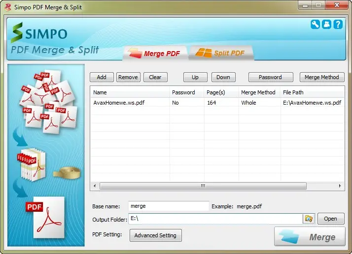The image size is (352, 254).
Task: Switch to the Split PDF tab
Action: click(x=221, y=53)
